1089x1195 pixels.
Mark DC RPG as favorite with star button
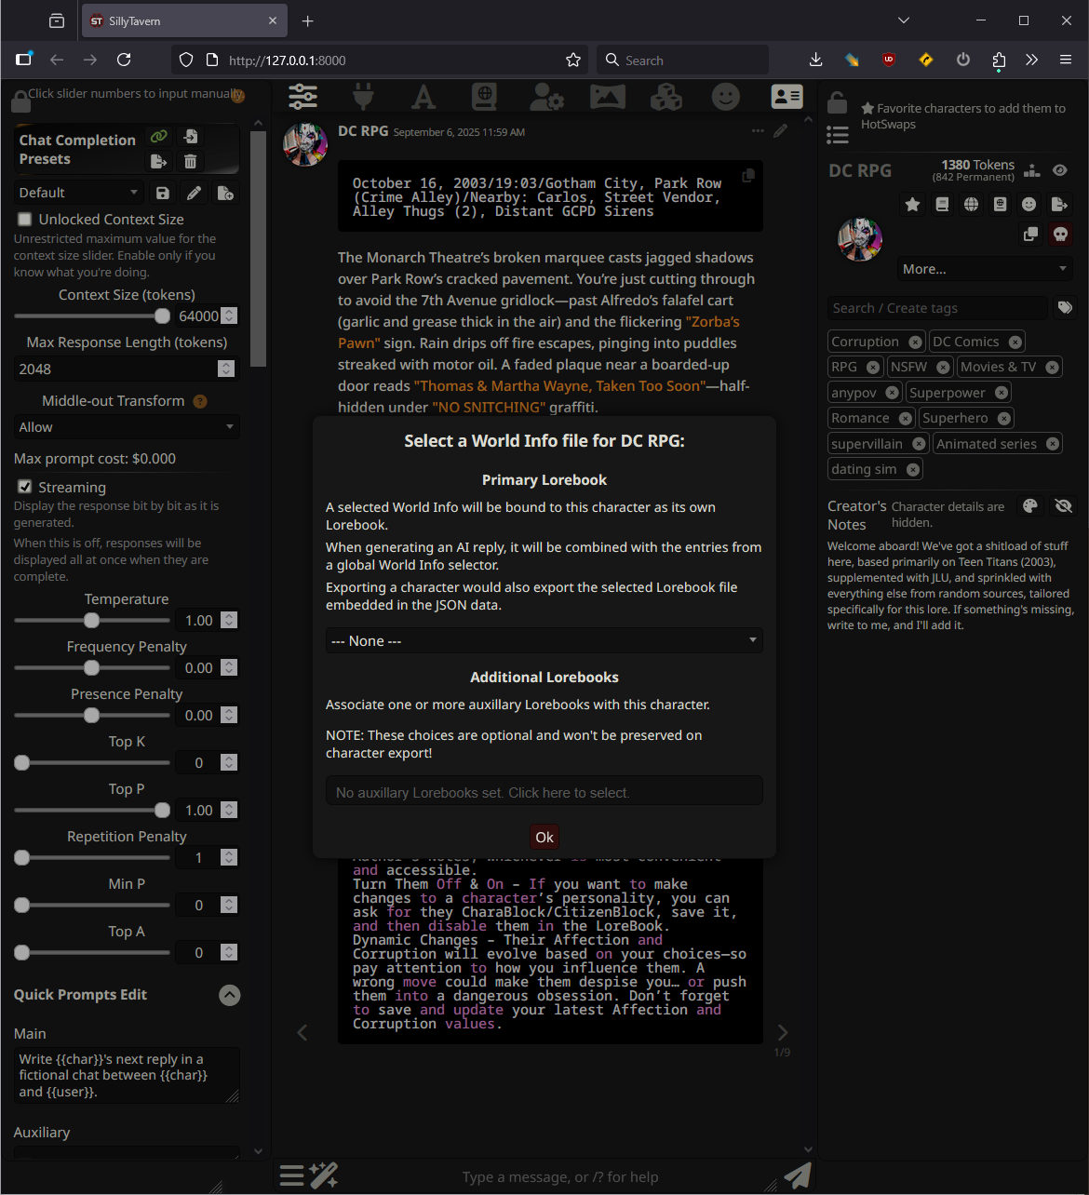[913, 205]
